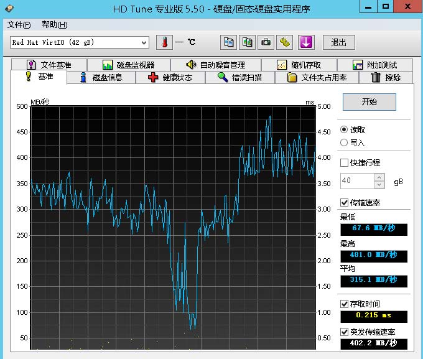Switch to the 磁盘监视器 tab
The height and width of the screenshot is (359, 423).
click(x=129, y=65)
